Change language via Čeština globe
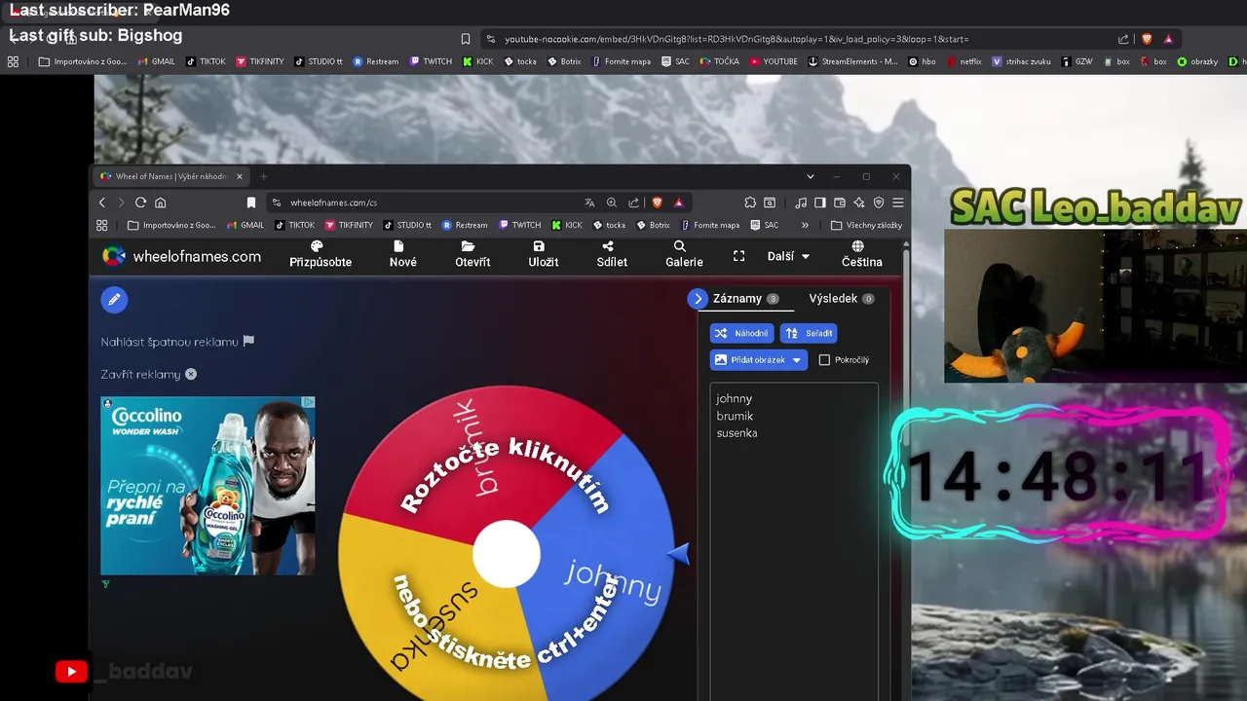 coord(861,254)
